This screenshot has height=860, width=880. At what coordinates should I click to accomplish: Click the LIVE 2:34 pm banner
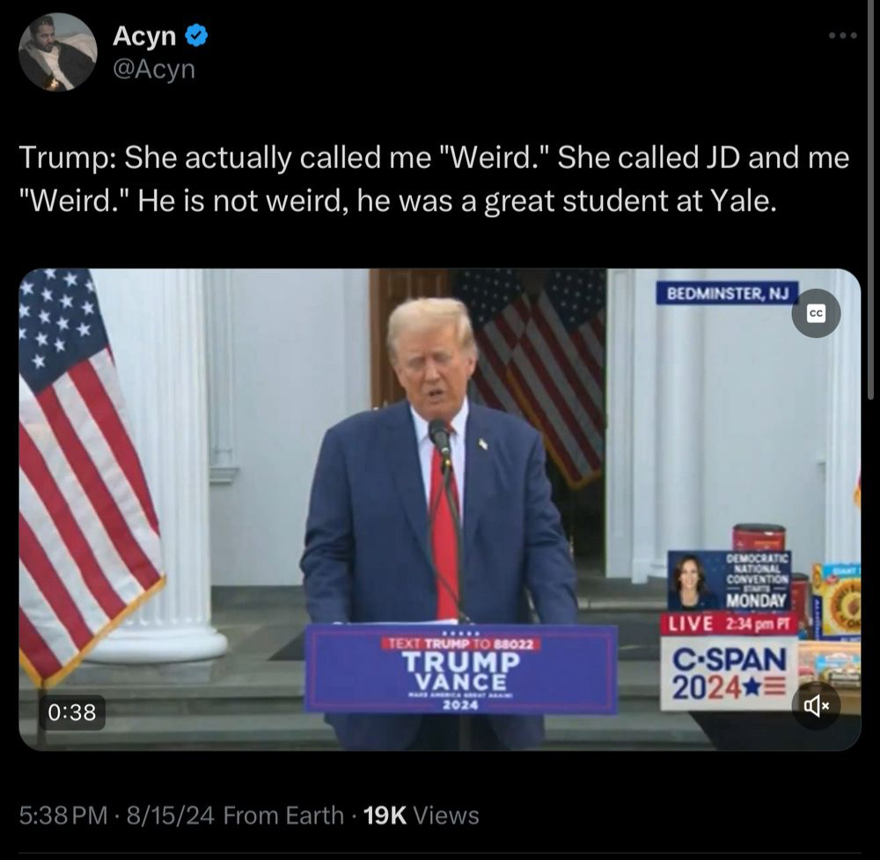(x=729, y=624)
